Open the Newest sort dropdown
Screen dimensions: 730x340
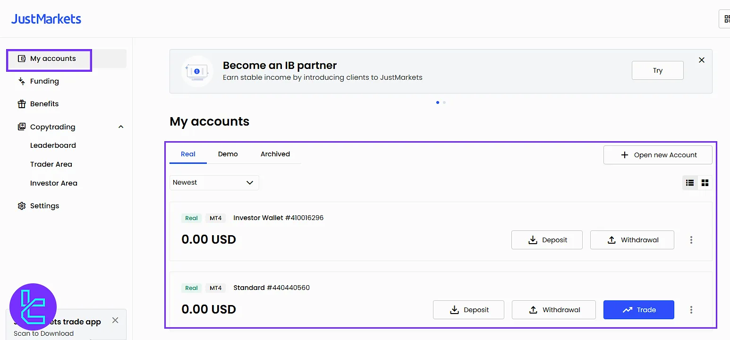[214, 183]
